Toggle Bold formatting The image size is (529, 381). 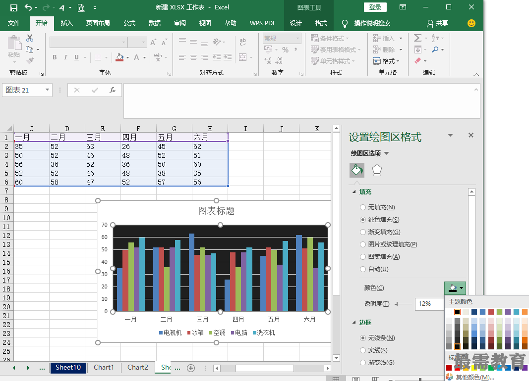tap(55, 57)
